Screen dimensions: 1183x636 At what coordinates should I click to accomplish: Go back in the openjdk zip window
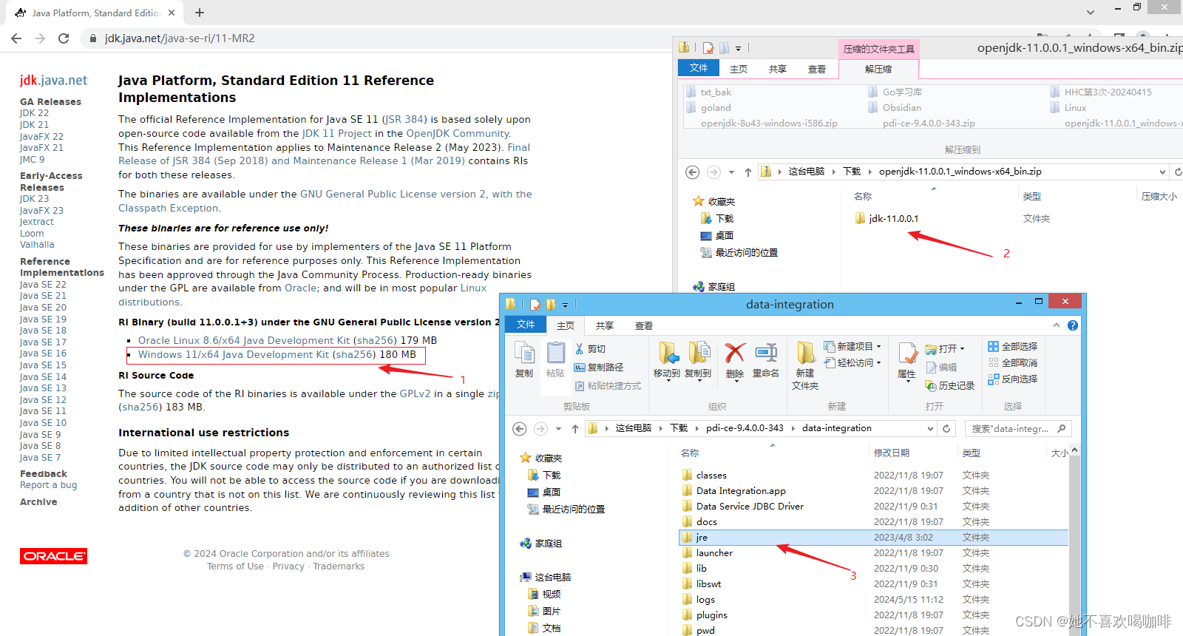693,172
